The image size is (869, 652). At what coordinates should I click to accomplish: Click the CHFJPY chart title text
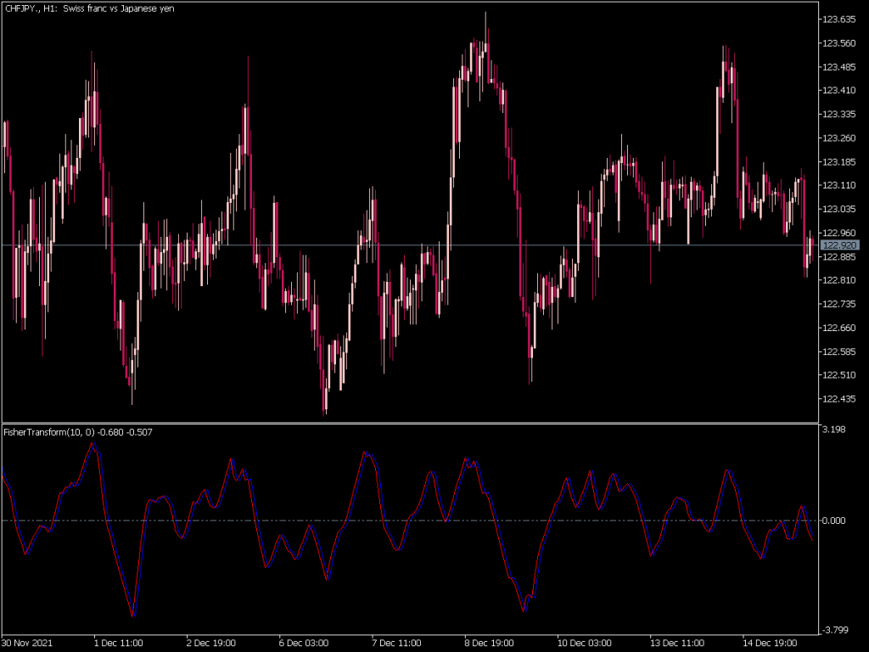pos(85,8)
